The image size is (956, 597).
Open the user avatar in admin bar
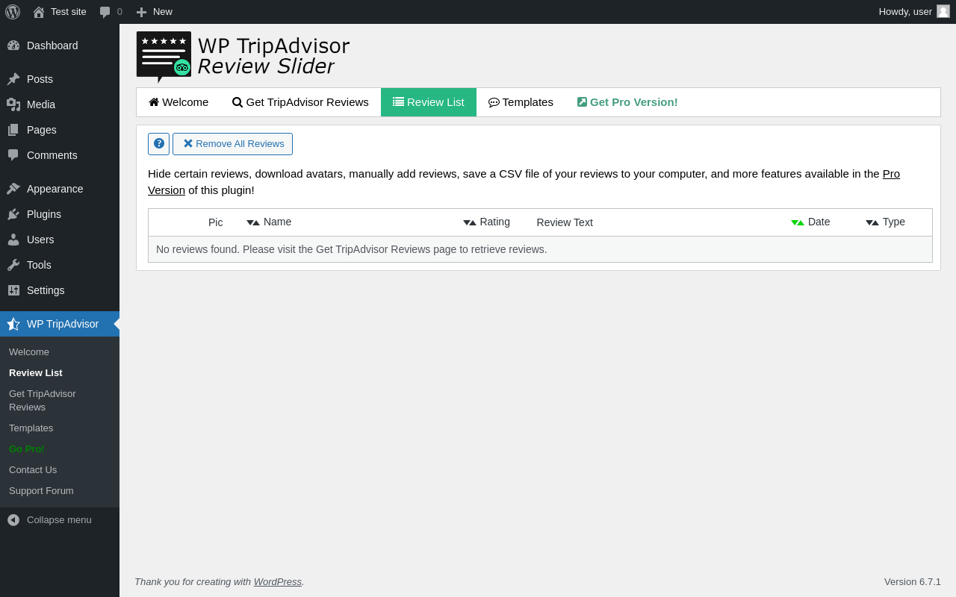[x=943, y=11]
